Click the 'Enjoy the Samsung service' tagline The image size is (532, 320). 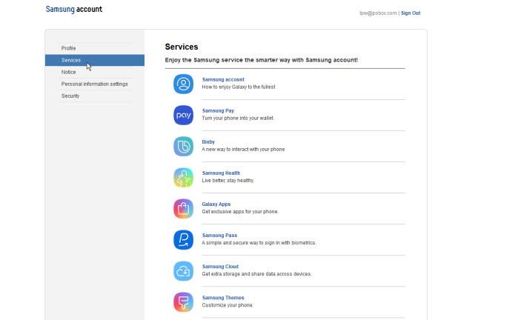pyautogui.click(x=262, y=60)
